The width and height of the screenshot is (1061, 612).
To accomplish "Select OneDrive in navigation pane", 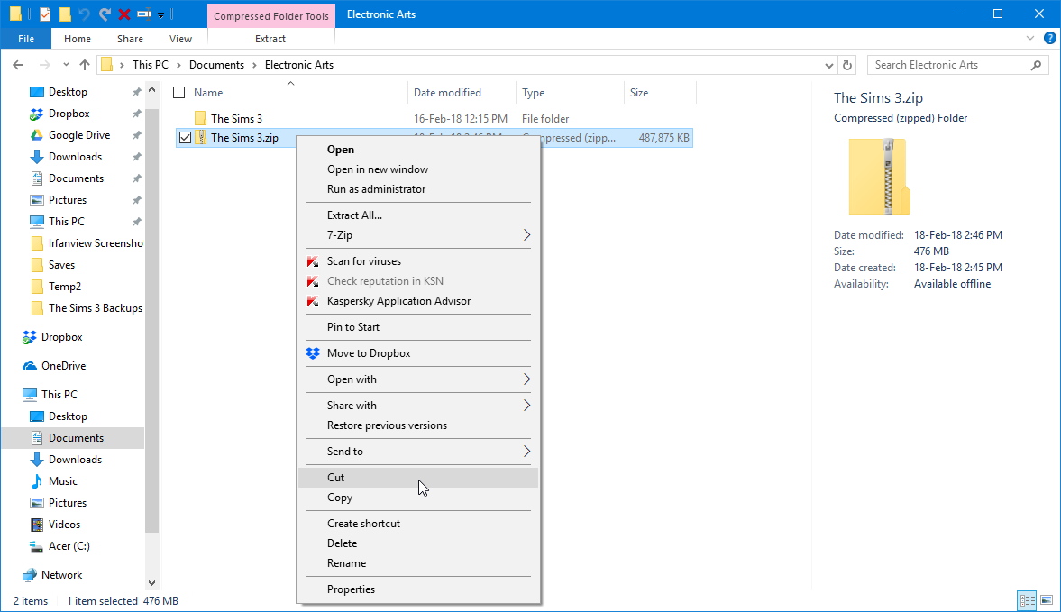I will click(64, 366).
